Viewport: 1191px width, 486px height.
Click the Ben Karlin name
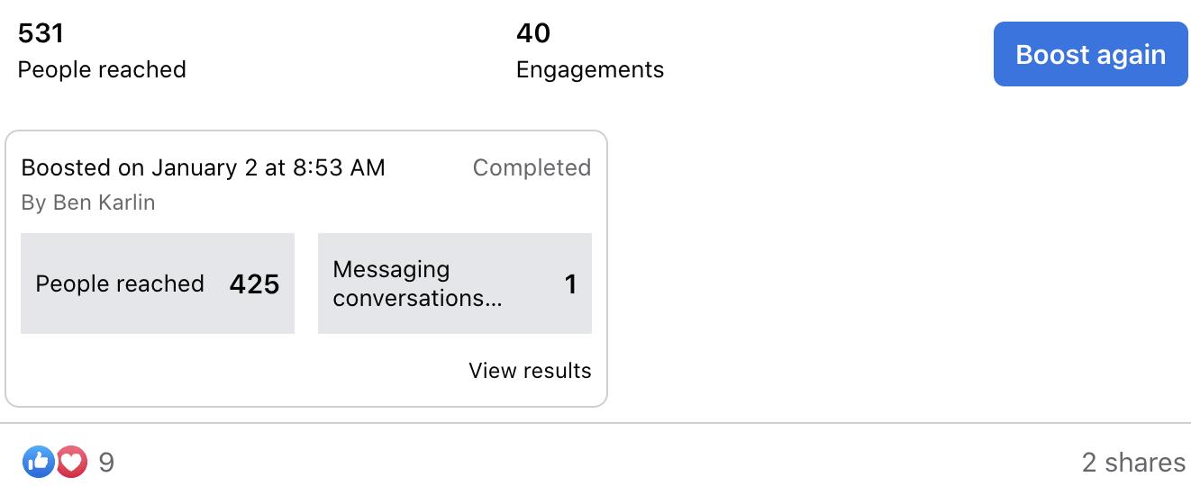tap(104, 202)
